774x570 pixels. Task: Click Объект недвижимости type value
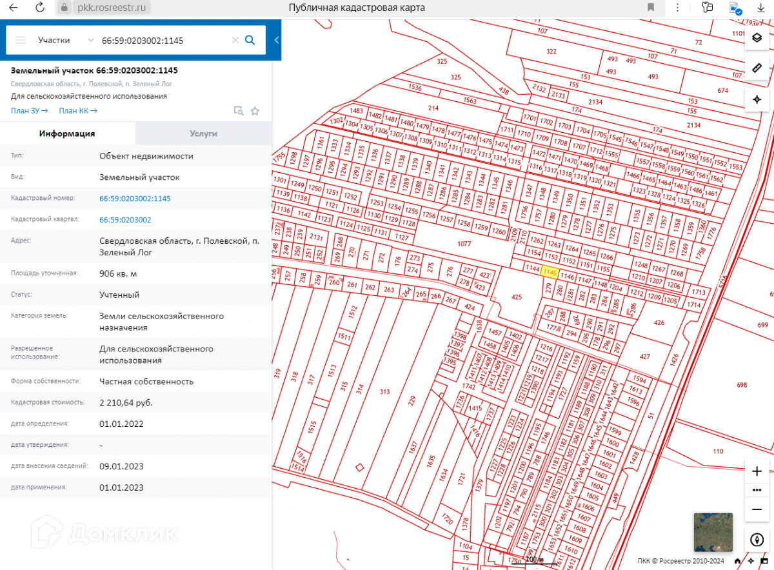pyautogui.click(x=146, y=155)
